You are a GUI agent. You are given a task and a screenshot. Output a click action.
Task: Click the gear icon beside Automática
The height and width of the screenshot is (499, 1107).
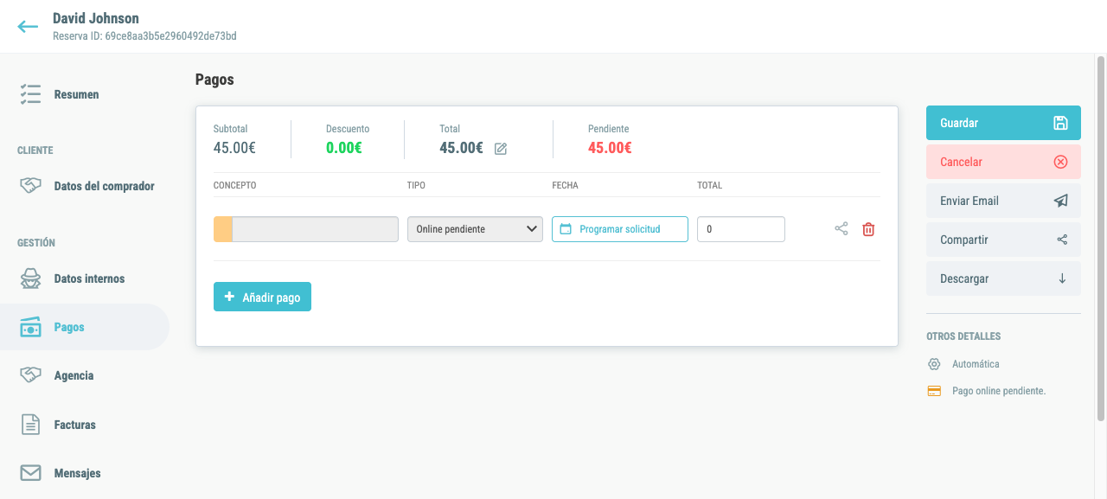(x=934, y=364)
